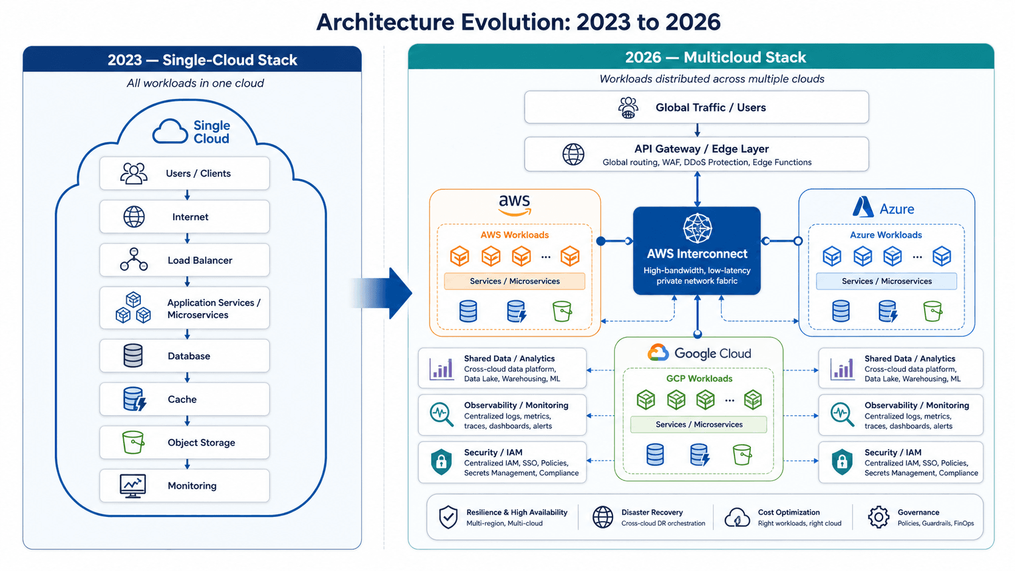This screenshot has width=1015, height=571.
Task: Click the GCP database cylinder icon
Action: click(655, 454)
